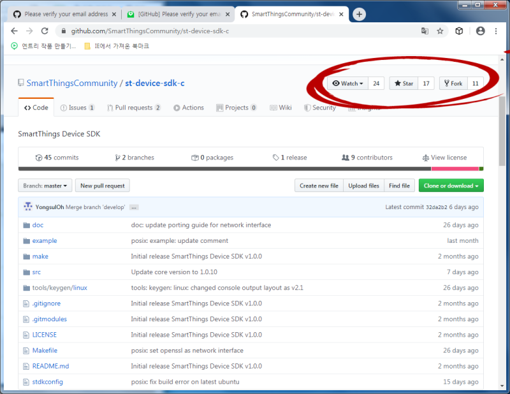Switch to the Pull requests tab
The image size is (510, 394).
[x=134, y=108]
